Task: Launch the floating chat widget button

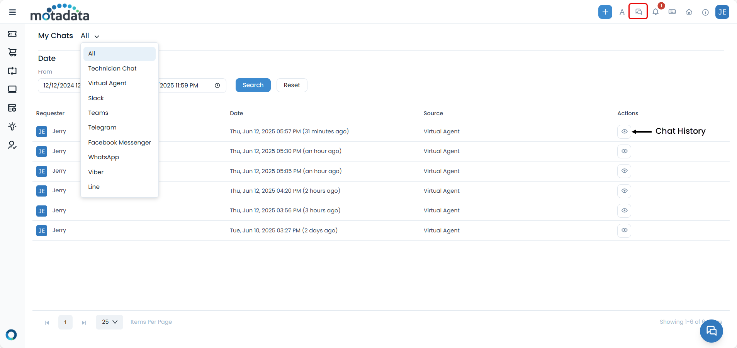Action: click(711, 331)
